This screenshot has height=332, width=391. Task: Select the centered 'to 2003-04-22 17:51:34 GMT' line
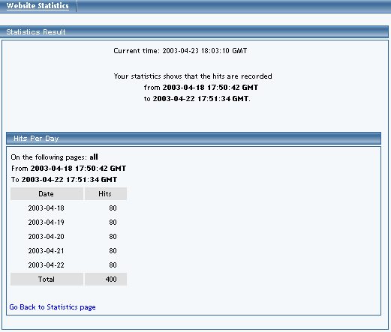pyautogui.click(x=197, y=99)
